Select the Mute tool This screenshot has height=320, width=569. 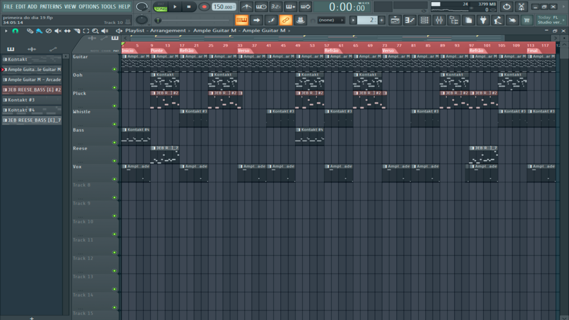[58, 31]
